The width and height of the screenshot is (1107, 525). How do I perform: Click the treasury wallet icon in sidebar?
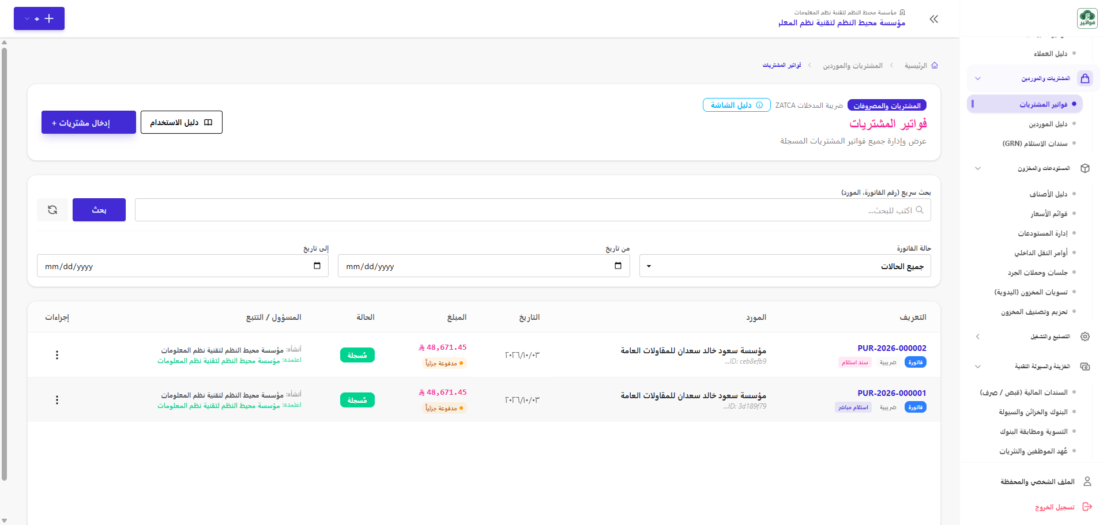pos(1085,367)
